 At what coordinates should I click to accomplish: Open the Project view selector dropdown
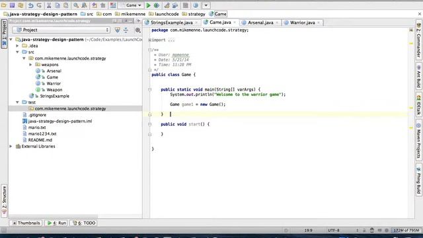61,30
